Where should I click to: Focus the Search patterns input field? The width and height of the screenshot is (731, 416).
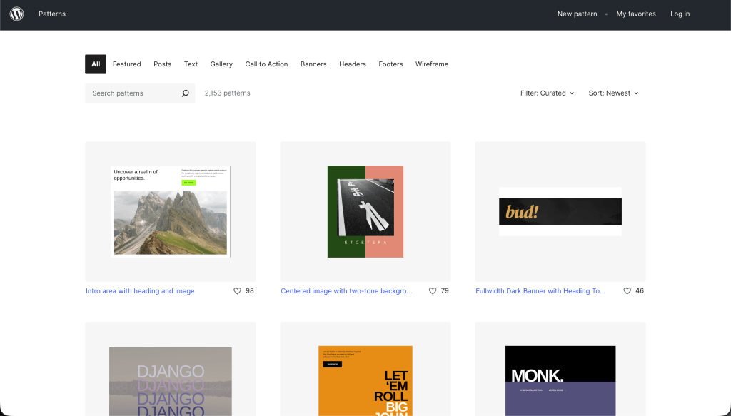pyautogui.click(x=132, y=93)
